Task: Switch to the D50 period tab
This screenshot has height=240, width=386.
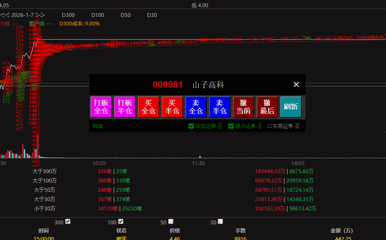Action: [x=125, y=15]
